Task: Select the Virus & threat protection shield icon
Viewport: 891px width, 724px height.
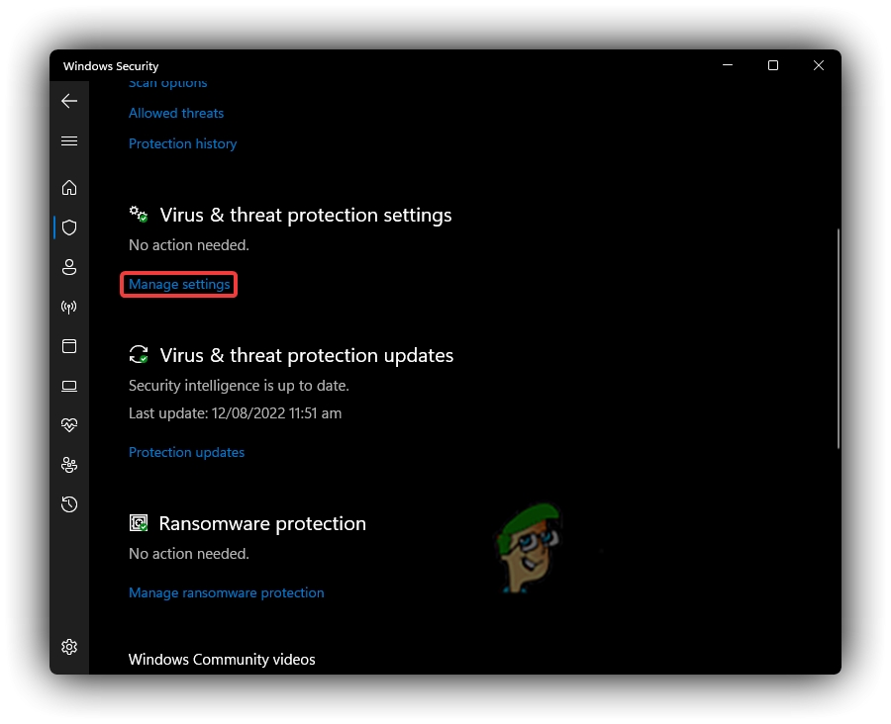Action: coord(69,227)
